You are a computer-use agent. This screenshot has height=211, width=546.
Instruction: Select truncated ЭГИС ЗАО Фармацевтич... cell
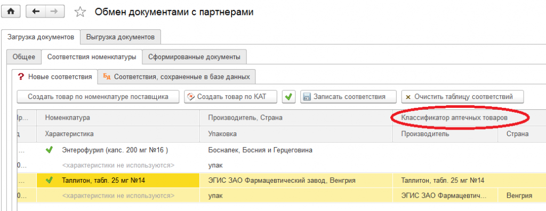pos(445,196)
